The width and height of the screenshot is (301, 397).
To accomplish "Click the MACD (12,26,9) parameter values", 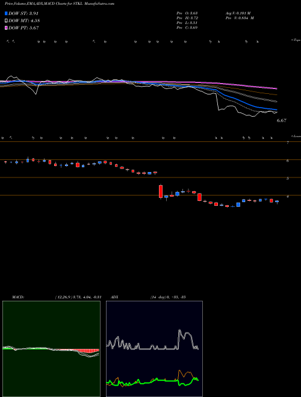I will (x=78, y=297).
